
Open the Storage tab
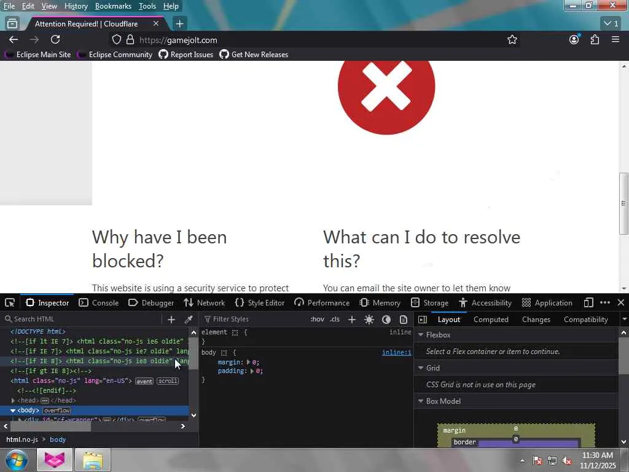(429, 302)
